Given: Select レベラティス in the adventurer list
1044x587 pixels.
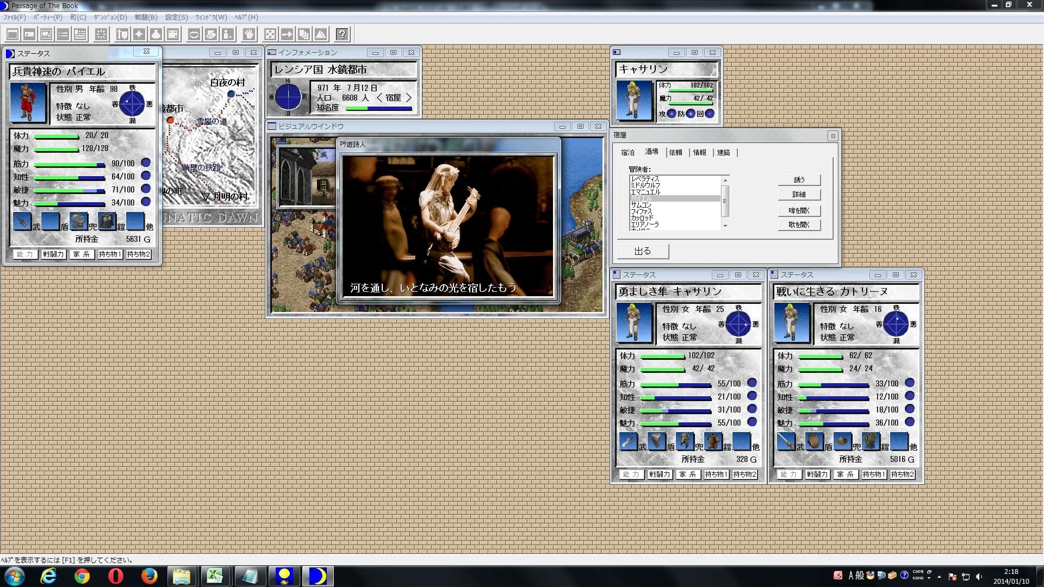Looking at the screenshot, I should (x=675, y=179).
